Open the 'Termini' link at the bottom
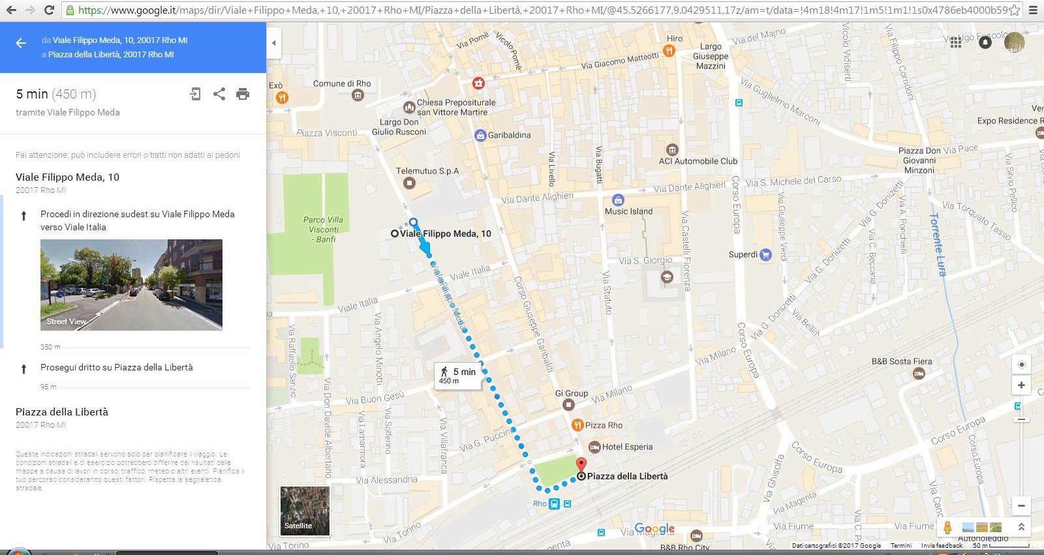This screenshot has height=555, width=1044. (x=901, y=545)
